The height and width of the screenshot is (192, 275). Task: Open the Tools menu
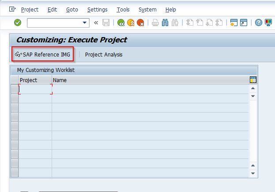point(123,9)
